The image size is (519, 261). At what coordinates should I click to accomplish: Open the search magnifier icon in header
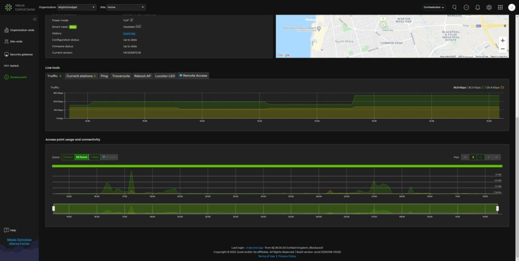click(x=454, y=8)
